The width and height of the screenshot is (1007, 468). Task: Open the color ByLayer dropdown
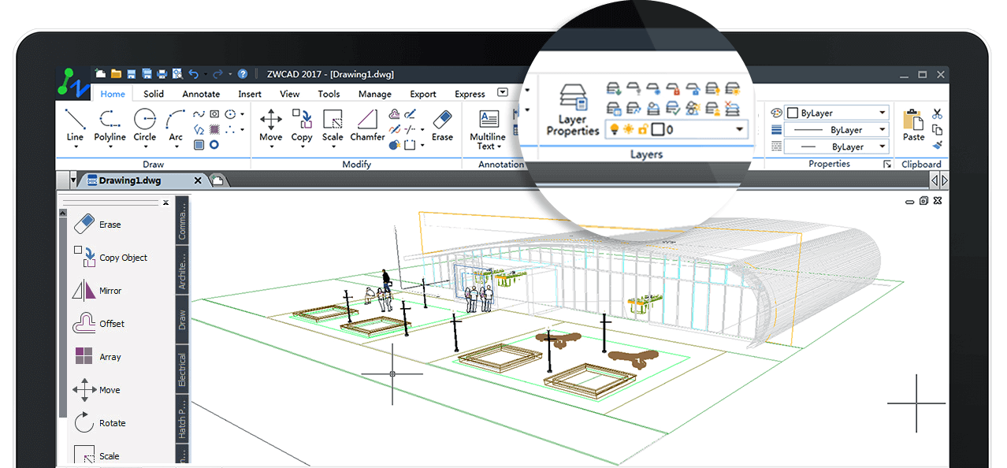[x=883, y=113]
